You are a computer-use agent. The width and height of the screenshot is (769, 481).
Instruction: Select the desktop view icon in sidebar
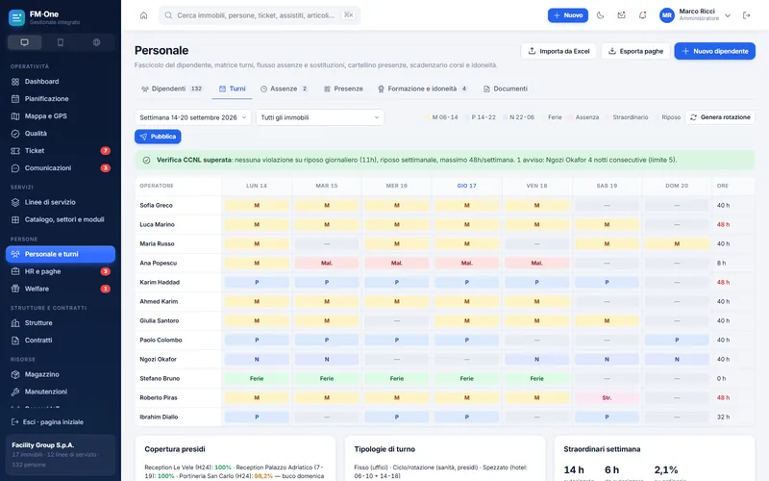24,42
